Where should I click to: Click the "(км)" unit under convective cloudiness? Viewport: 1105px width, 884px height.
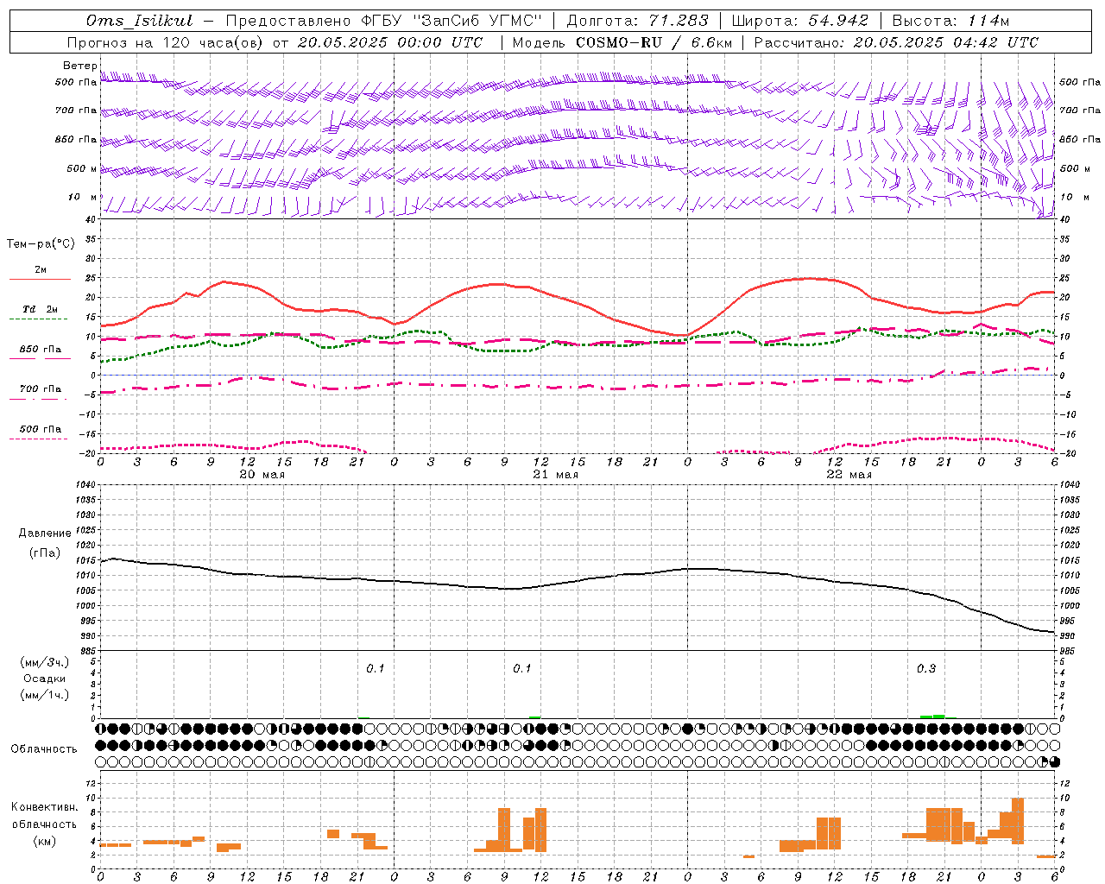45,841
